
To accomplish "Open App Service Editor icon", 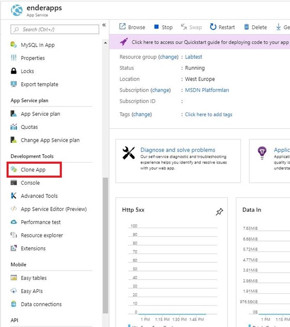I will [14, 209].
